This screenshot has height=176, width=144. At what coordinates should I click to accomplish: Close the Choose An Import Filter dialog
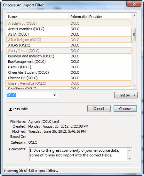click(134, 4)
